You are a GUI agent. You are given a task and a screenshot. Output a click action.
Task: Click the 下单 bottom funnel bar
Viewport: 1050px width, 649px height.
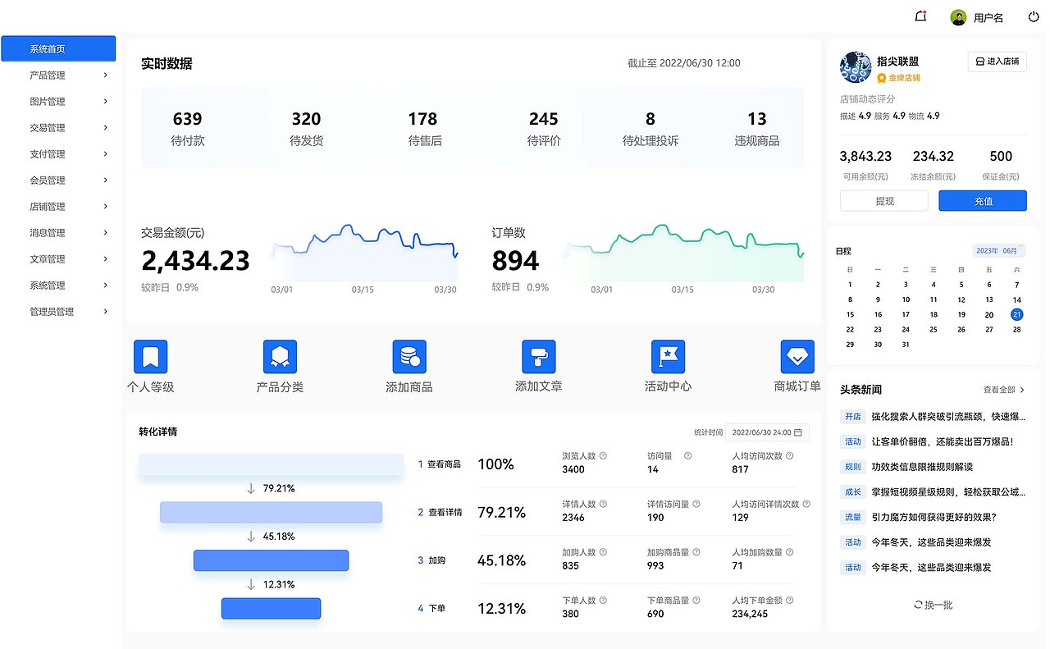[271, 608]
